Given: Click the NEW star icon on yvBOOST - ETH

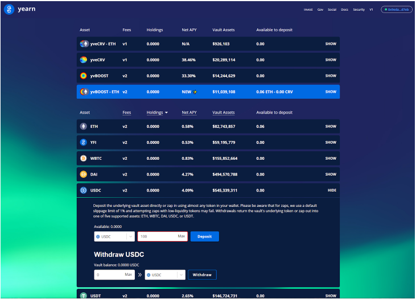Looking at the screenshot, I should [x=195, y=92].
